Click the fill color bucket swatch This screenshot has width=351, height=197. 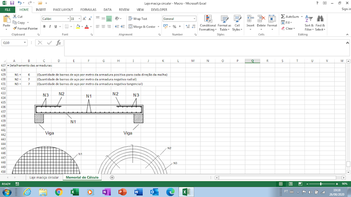(78, 27)
